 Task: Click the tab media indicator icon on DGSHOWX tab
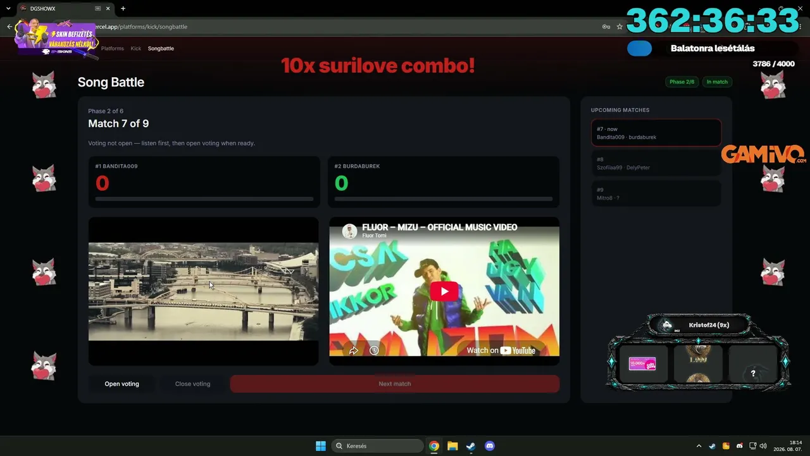click(98, 9)
